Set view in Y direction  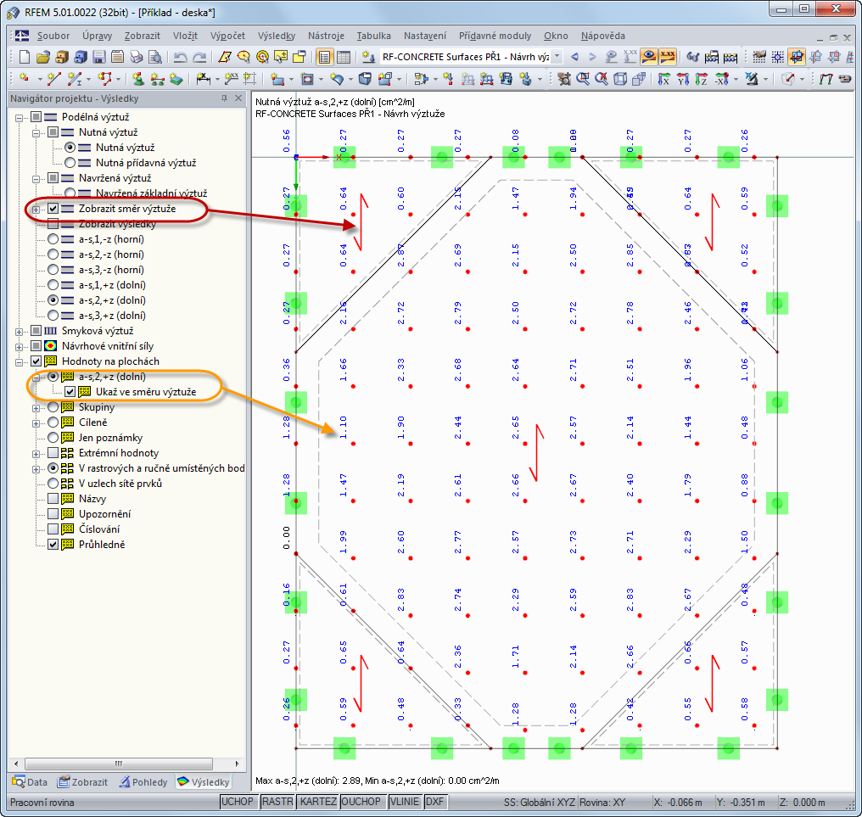[x=683, y=79]
